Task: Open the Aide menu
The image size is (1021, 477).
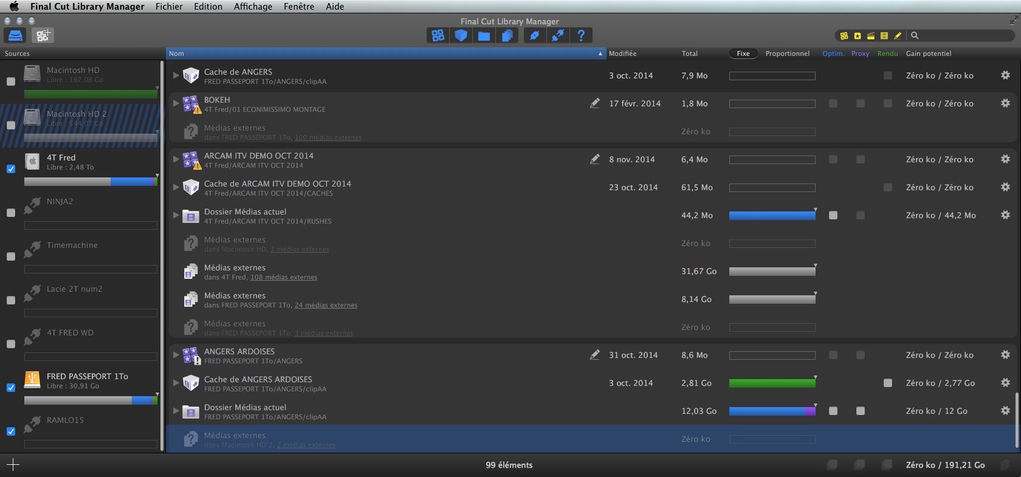Action: pyautogui.click(x=335, y=7)
